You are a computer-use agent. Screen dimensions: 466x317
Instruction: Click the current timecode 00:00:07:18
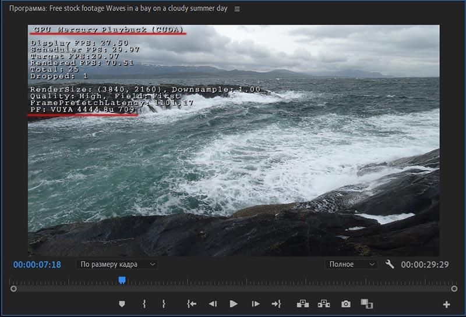pos(37,265)
